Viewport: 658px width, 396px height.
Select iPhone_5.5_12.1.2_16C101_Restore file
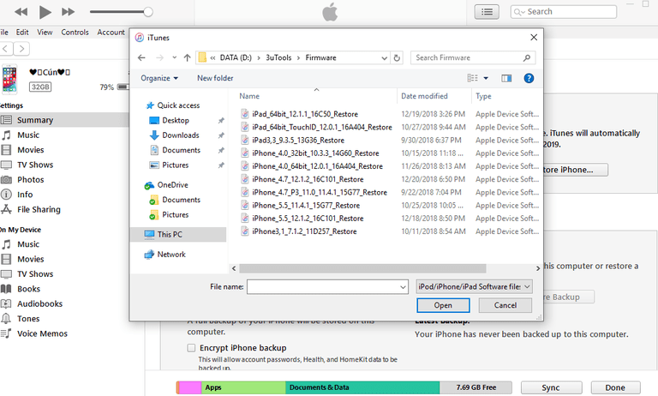pyautogui.click(x=308, y=219)
